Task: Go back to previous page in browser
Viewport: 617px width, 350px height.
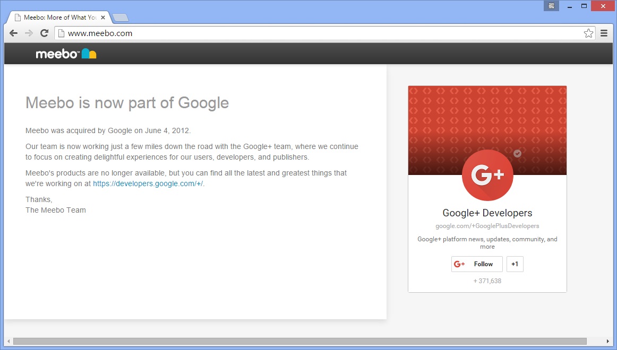Action: 13,33
